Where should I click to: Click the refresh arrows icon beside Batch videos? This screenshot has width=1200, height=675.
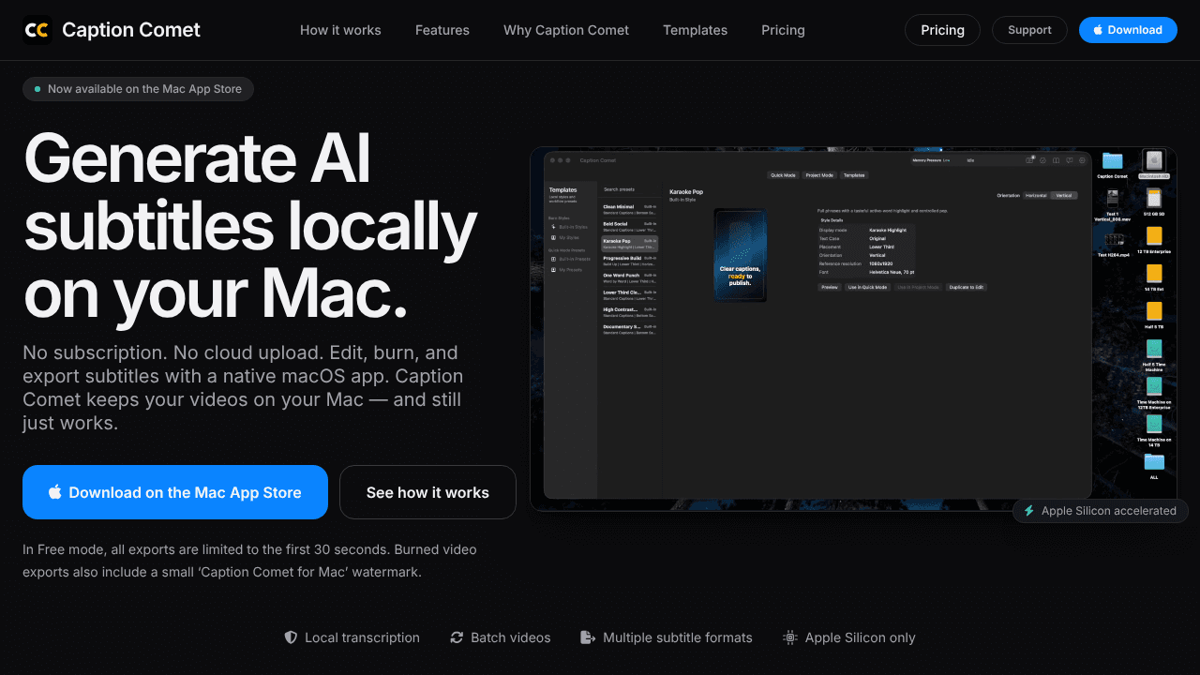(x=457, y=637)
